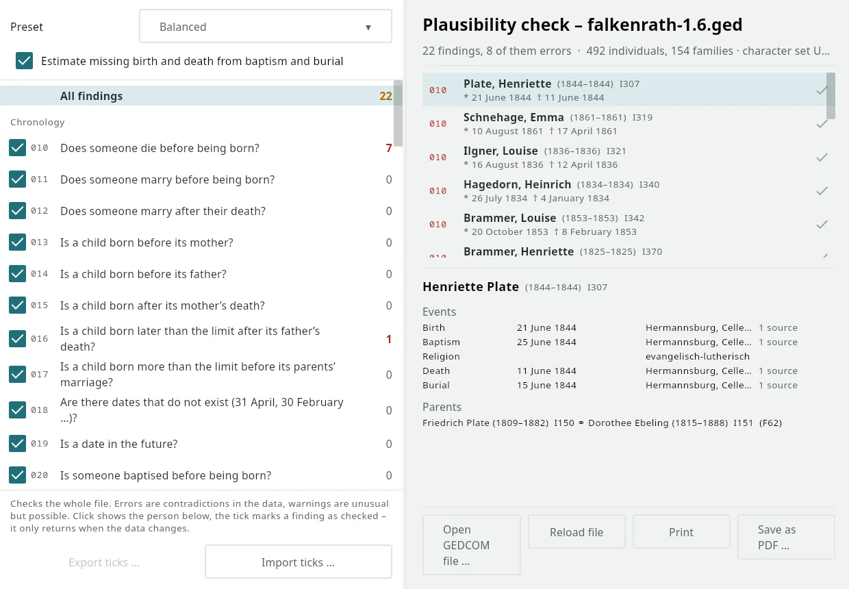
Task: Disable rule 015 born after mother's death
Action: 18,305
